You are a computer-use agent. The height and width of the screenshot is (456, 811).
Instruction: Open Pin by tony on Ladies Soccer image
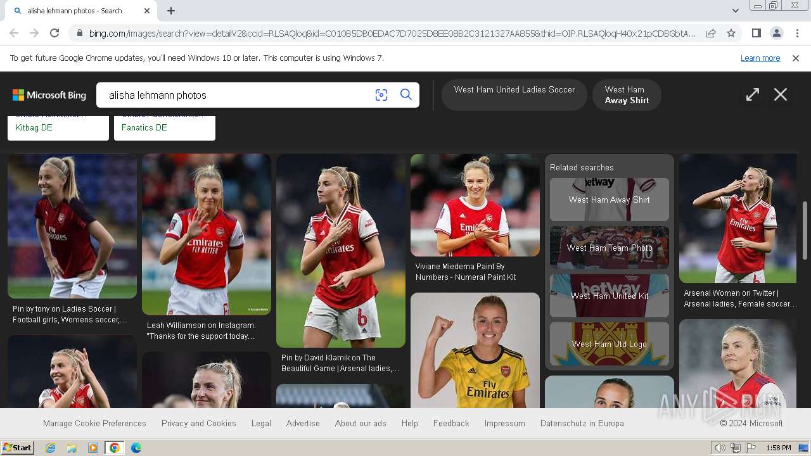click(x=72, y=226)
